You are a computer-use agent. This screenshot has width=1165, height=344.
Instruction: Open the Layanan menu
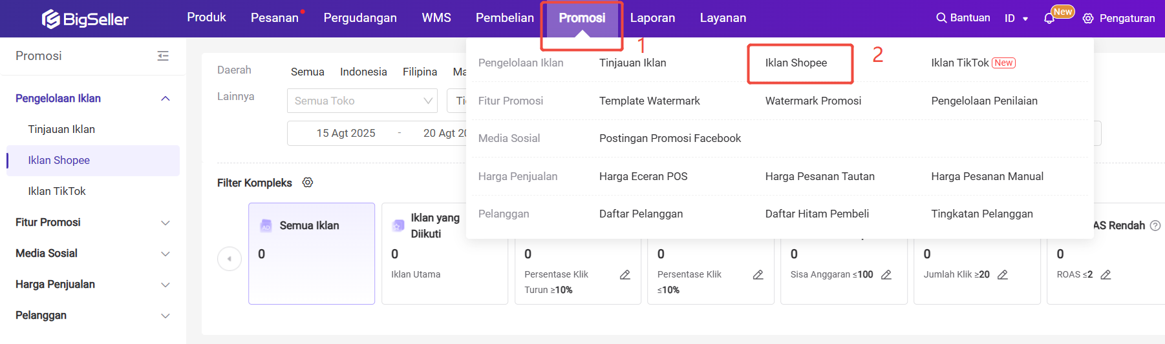[723, 18]
